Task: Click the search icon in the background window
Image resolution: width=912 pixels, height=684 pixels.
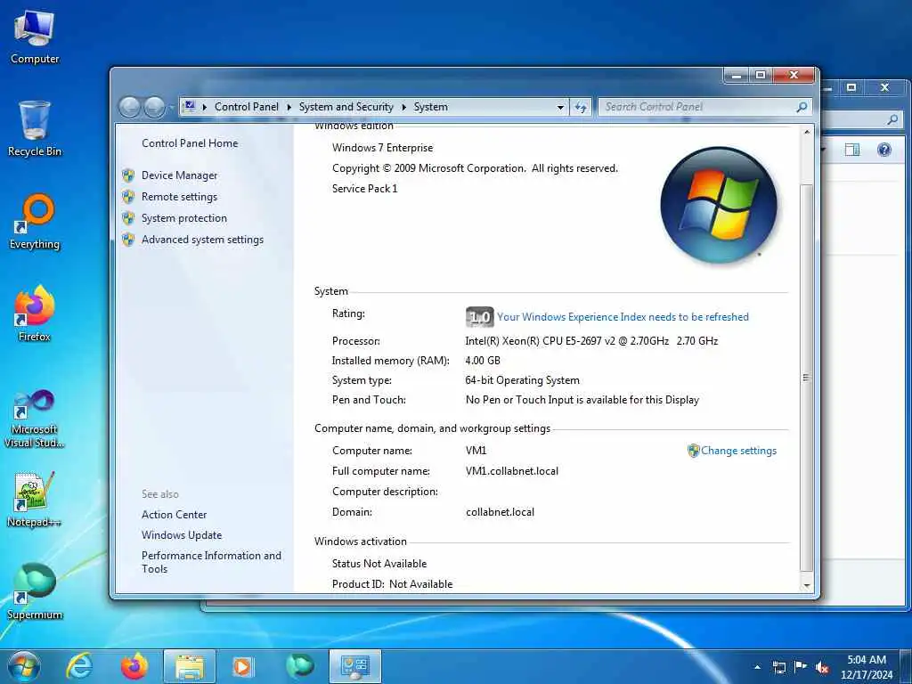Action: [x=892, y=120]
